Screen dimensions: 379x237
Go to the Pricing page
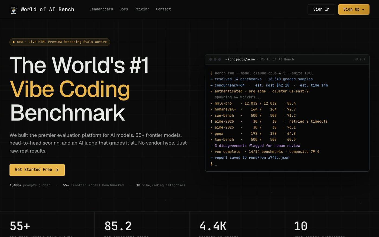pyautogui.click(x=142, y=9)
